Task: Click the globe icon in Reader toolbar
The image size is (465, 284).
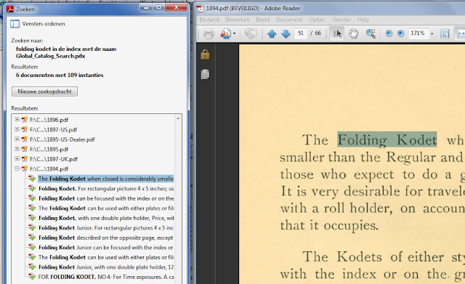Action: click(251, 33)
